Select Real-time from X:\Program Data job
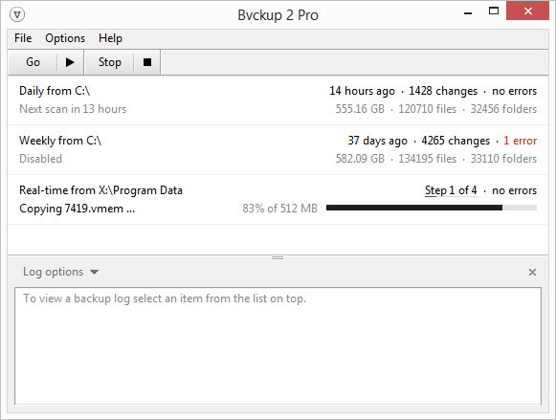This screenshot has height=420, width=556. [278, 199]
